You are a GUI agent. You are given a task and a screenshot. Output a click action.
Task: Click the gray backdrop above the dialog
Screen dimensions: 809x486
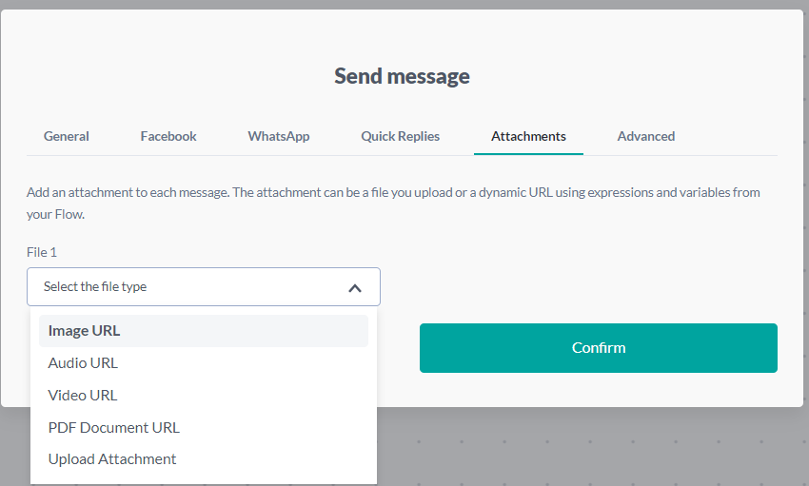coord(404,4)
